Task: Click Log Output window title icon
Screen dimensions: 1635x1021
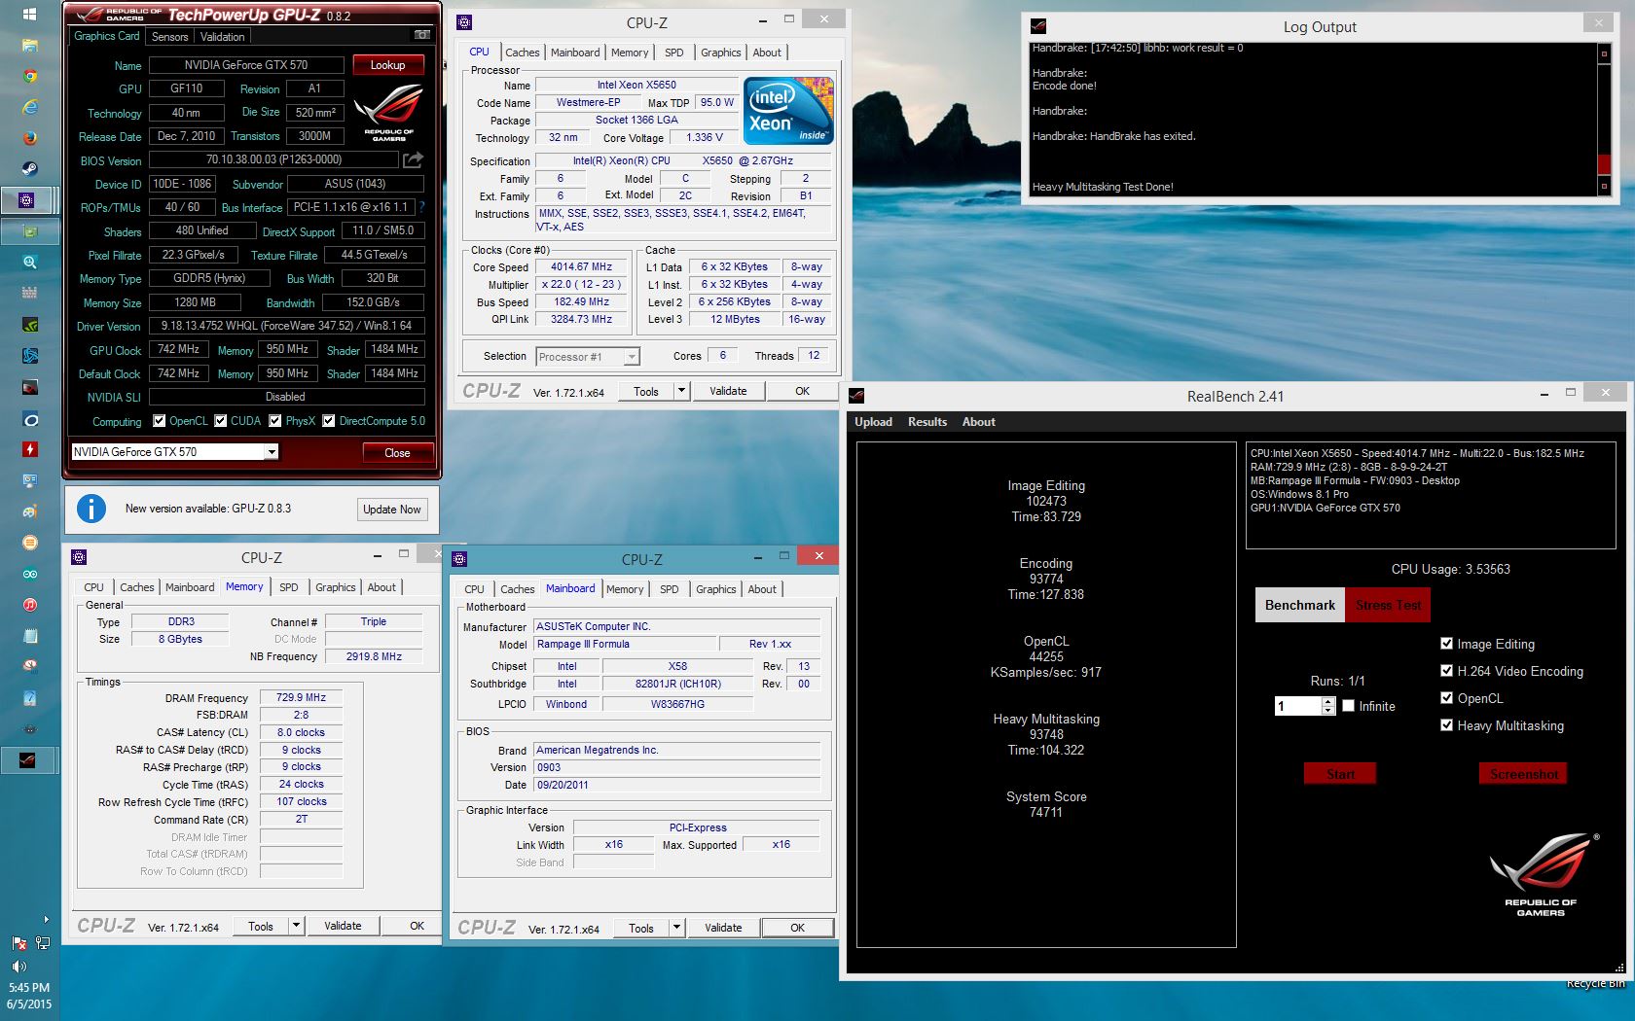Action: point(1038,26)
